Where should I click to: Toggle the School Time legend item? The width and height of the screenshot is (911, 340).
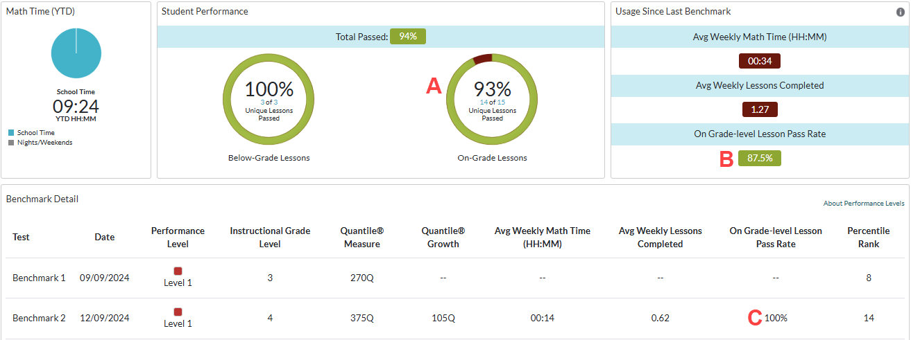pyautogui.click(x=35, y=132)
